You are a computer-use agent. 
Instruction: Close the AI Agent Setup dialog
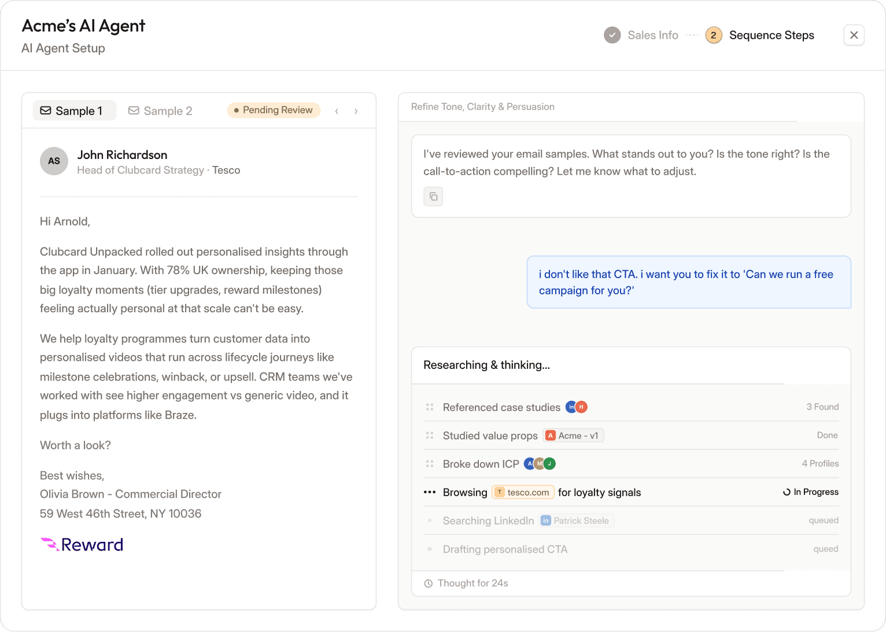click(x=854, y=35)
